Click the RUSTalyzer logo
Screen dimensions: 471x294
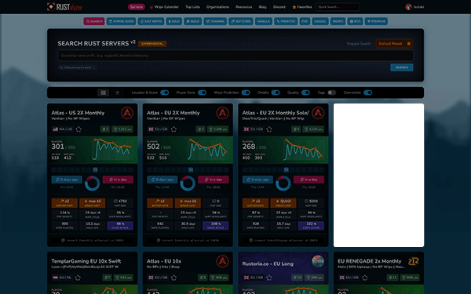coord(64,6)
